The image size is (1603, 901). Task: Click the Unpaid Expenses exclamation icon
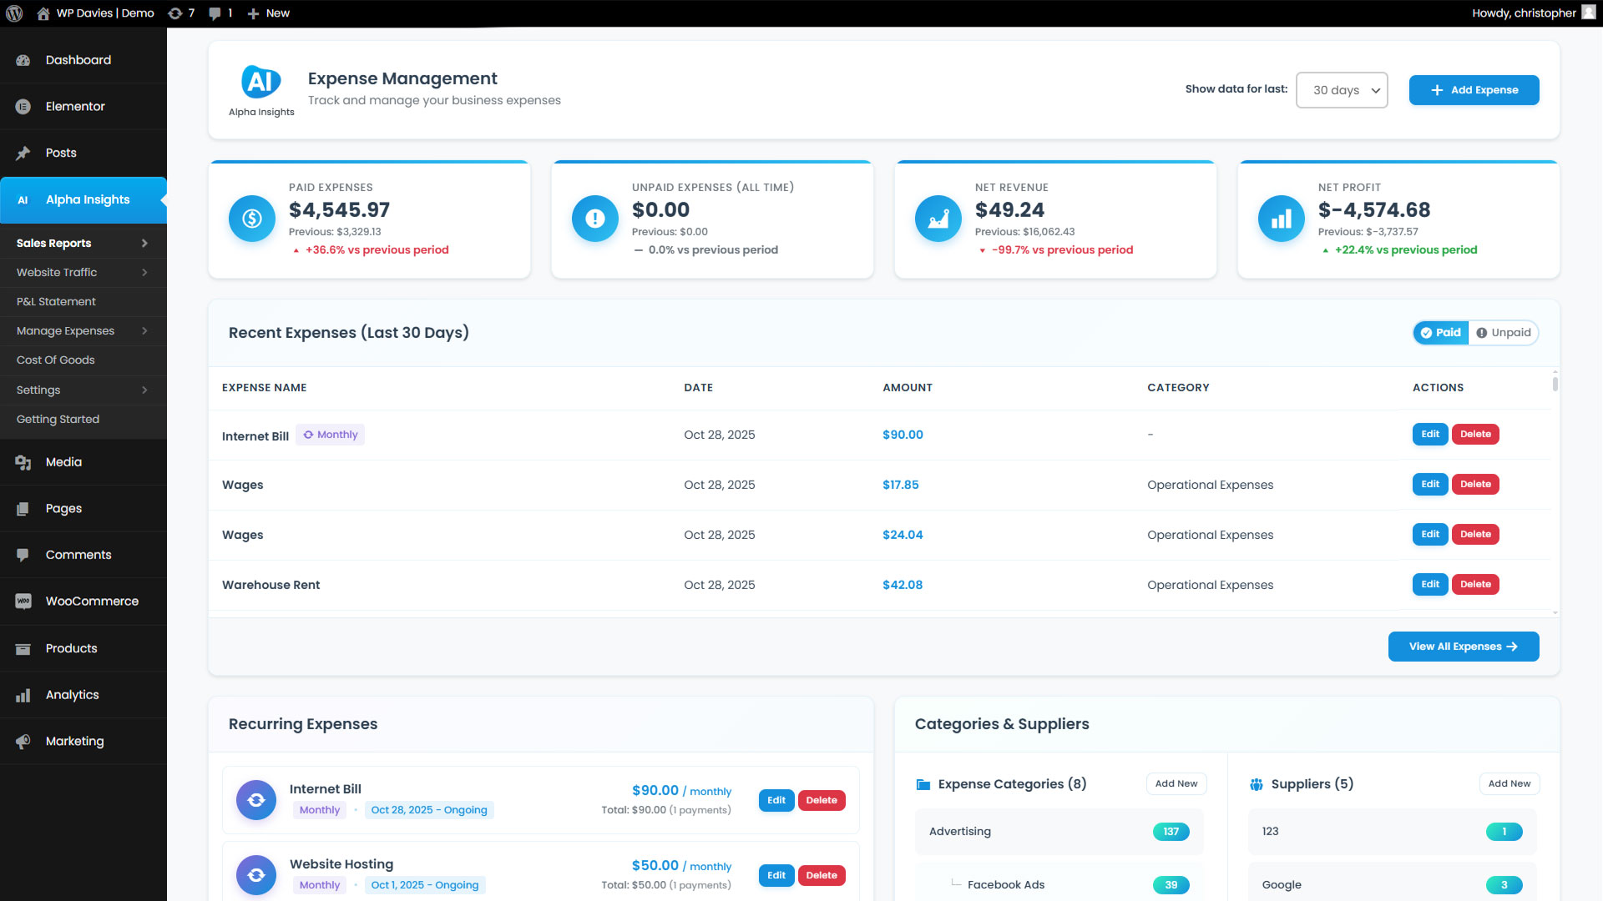point(594,219)
